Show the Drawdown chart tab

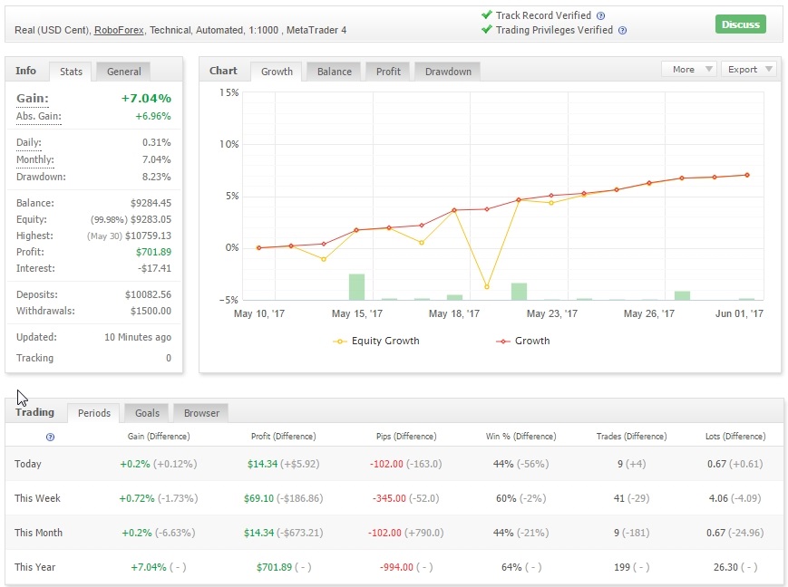pyautogui.click(x=448, y=72)
